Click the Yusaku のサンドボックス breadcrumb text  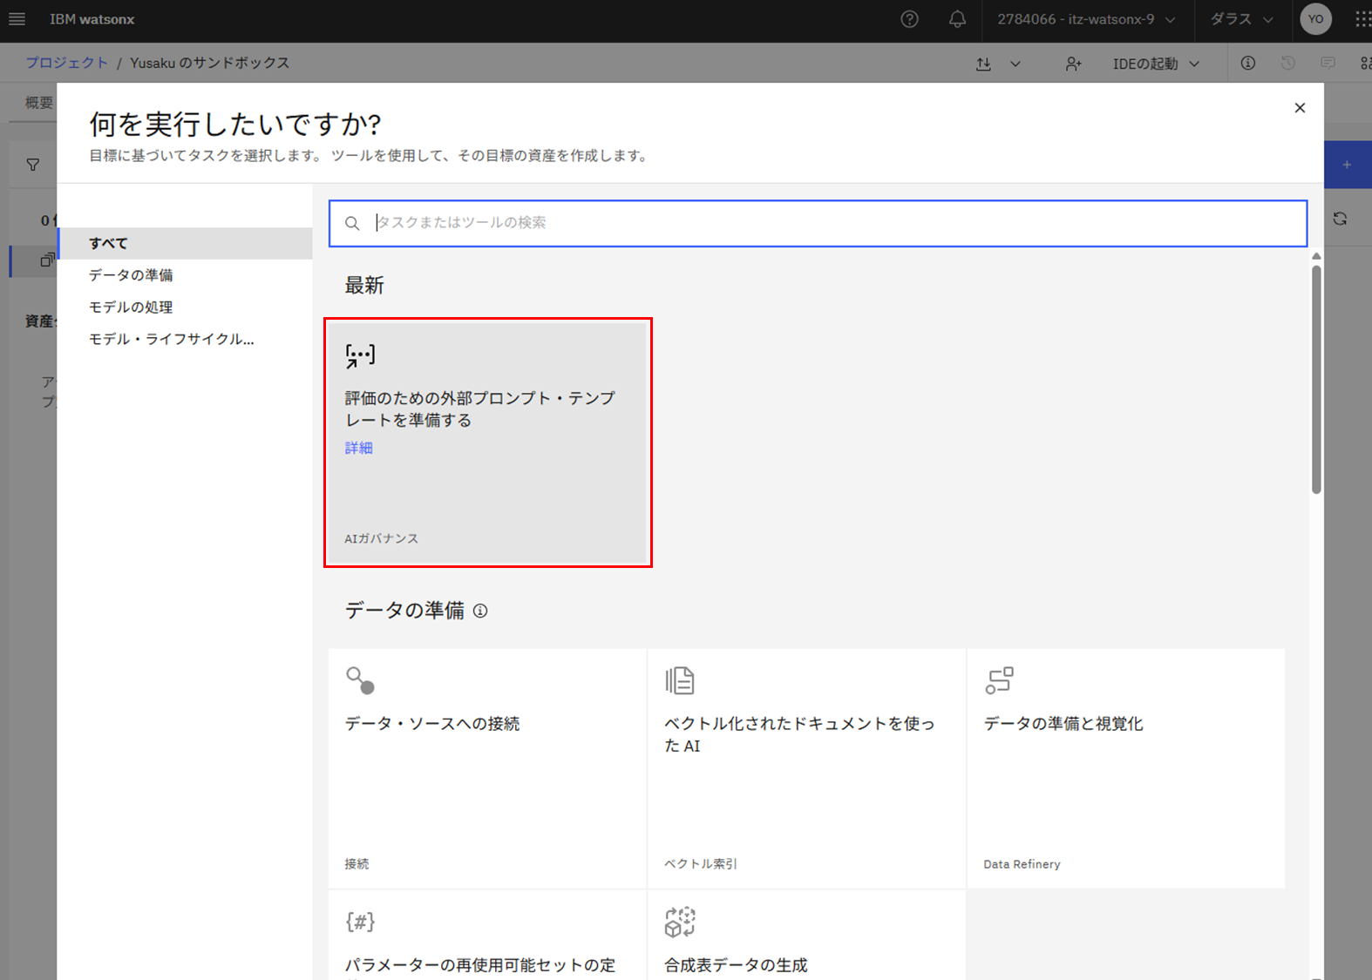pyautogui.click(x=209, y=63)
